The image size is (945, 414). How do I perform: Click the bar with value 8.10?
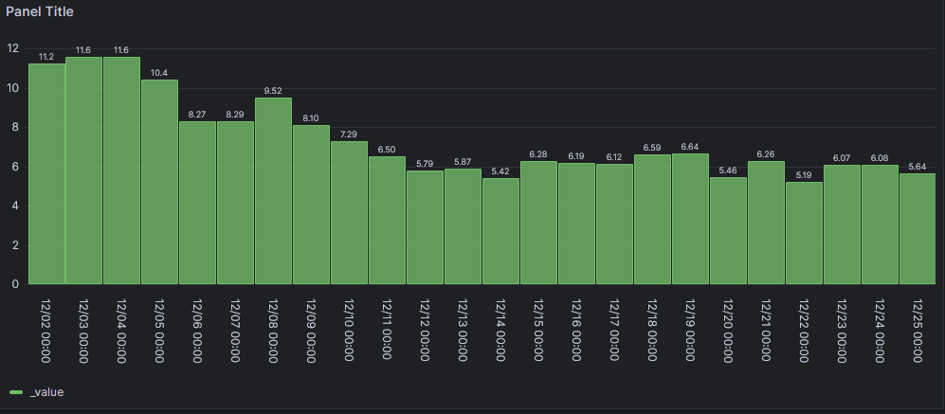click(x=311, y=204)
